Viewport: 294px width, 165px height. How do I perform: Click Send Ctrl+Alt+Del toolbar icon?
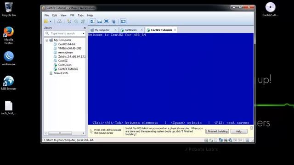59,22
